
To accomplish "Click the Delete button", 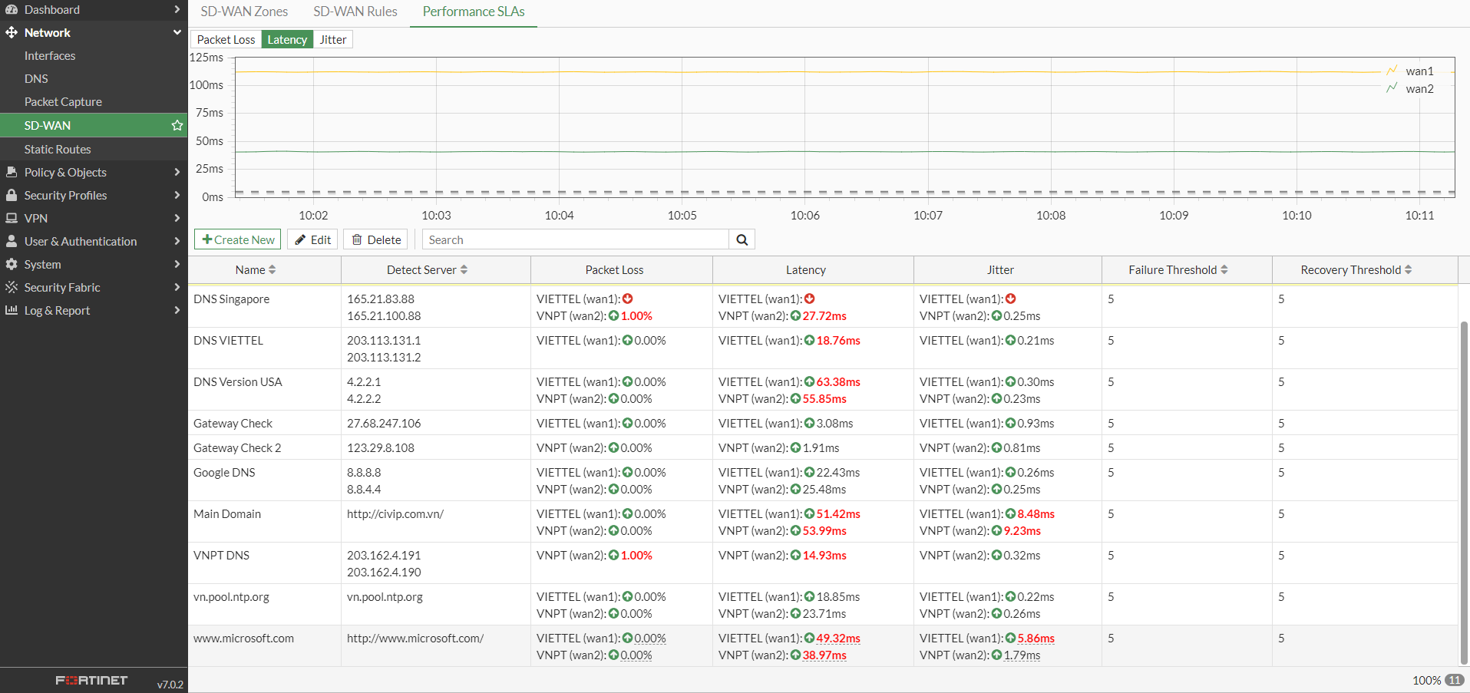I will [x=376, y=239].
